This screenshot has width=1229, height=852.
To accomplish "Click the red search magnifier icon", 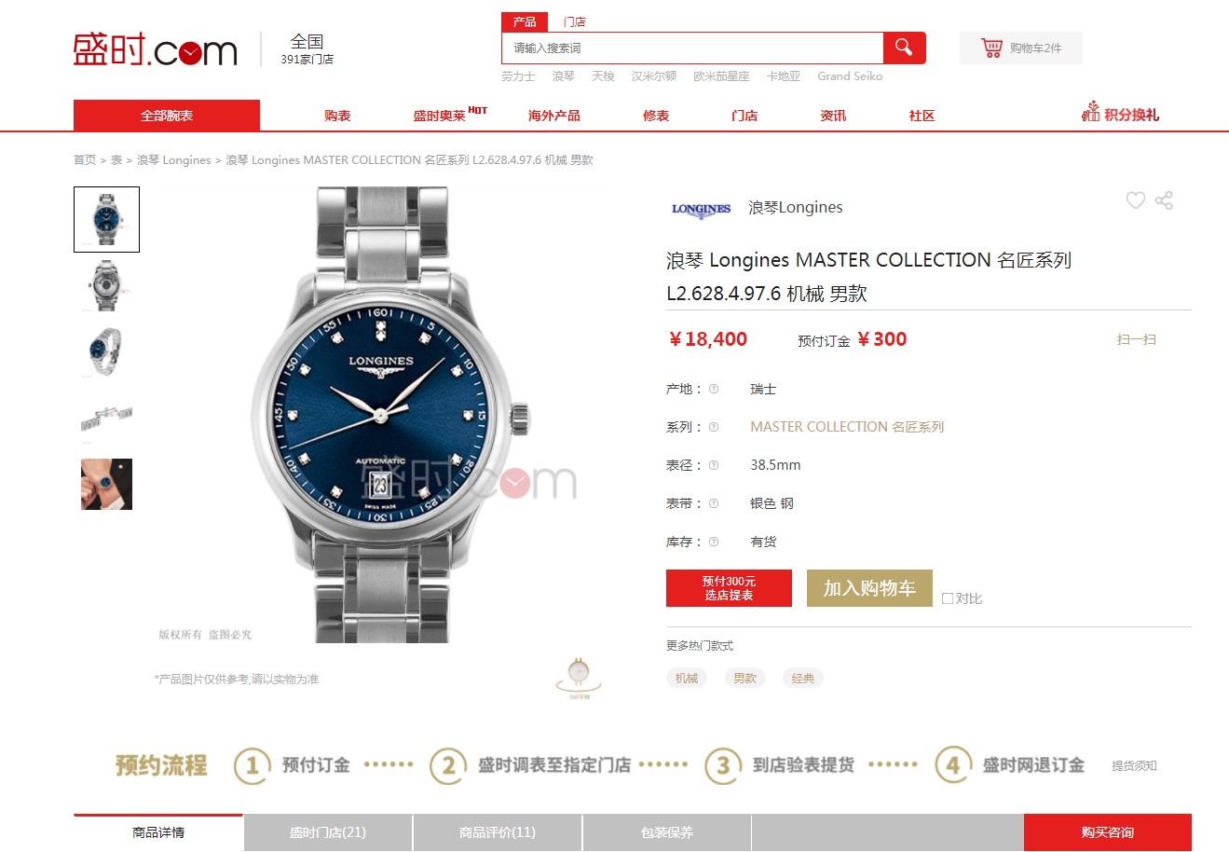I will pyautogui.click(x=904, y=48).
